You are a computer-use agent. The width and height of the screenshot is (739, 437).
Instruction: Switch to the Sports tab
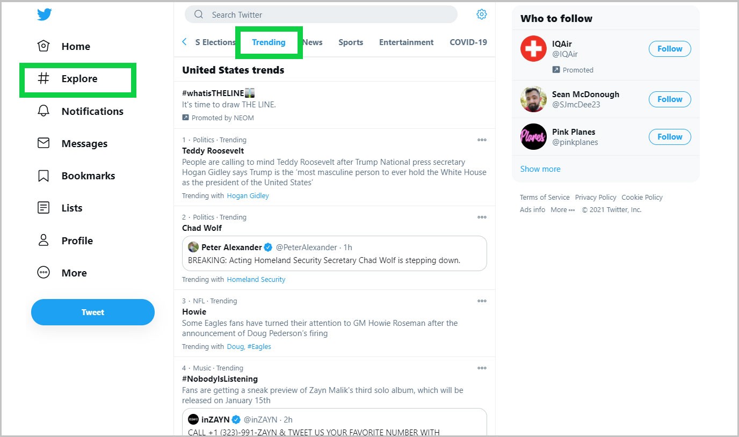[x=351, y=42]
